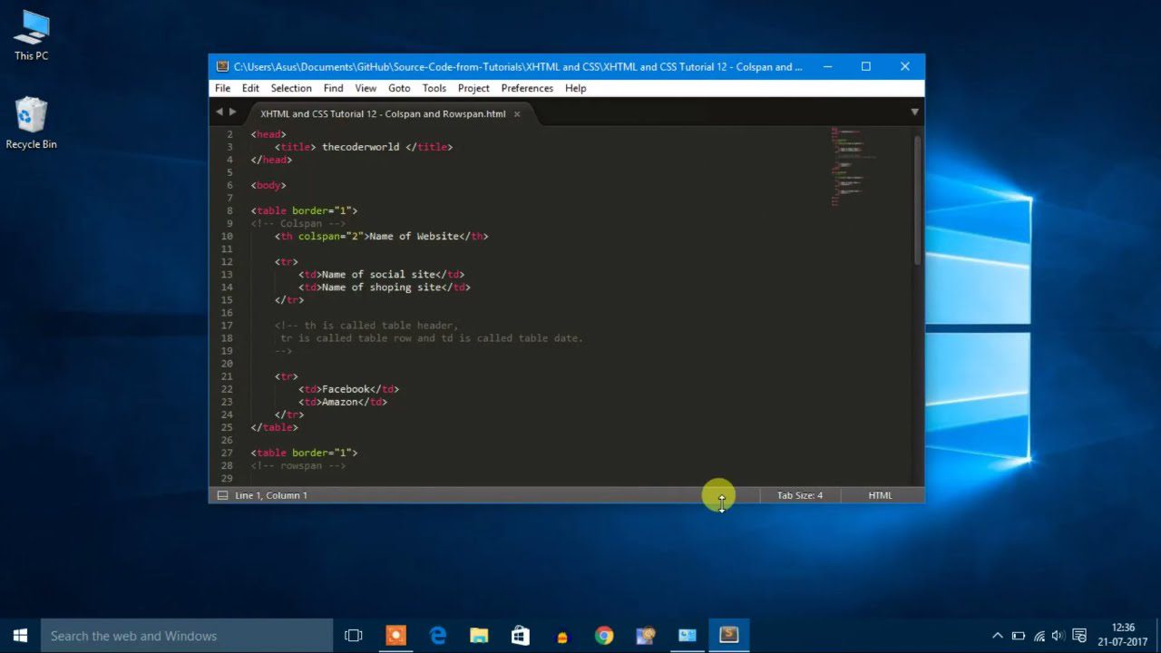Image resolution: width=1161 pixels, height=653 pixels.
Task: Open the Help menu
Action: 575,88
